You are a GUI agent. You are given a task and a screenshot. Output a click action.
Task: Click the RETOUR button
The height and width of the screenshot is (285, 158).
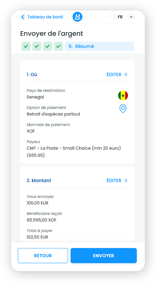43,256
